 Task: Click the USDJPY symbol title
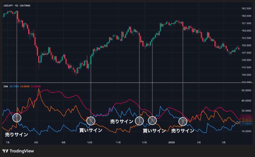[x=17, y=5]
